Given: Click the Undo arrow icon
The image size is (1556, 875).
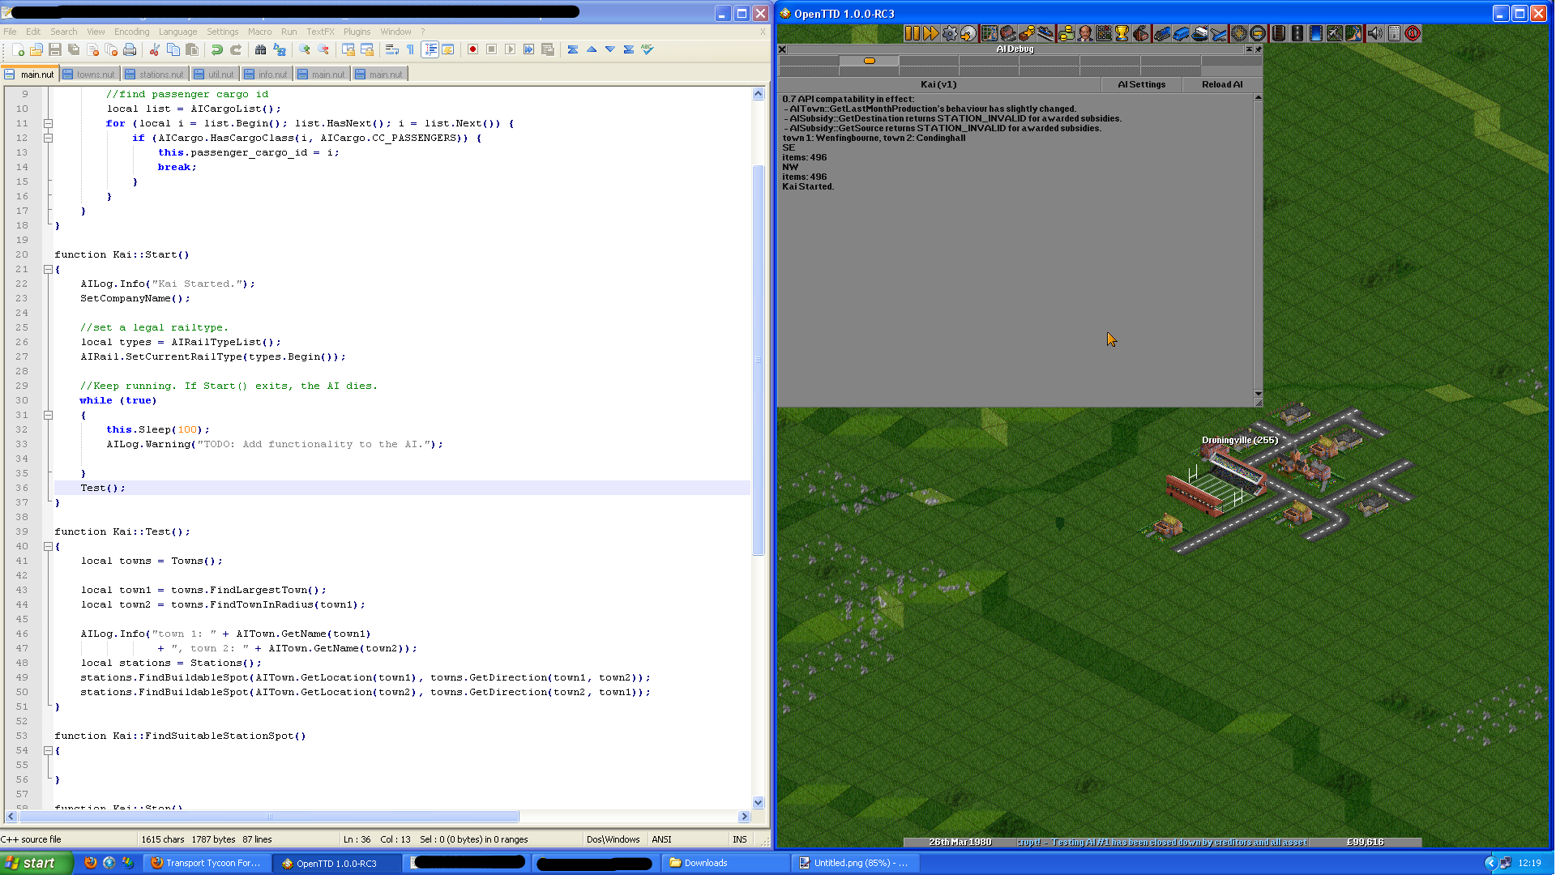Looking at the screenshot, I should tap(216, 49).
